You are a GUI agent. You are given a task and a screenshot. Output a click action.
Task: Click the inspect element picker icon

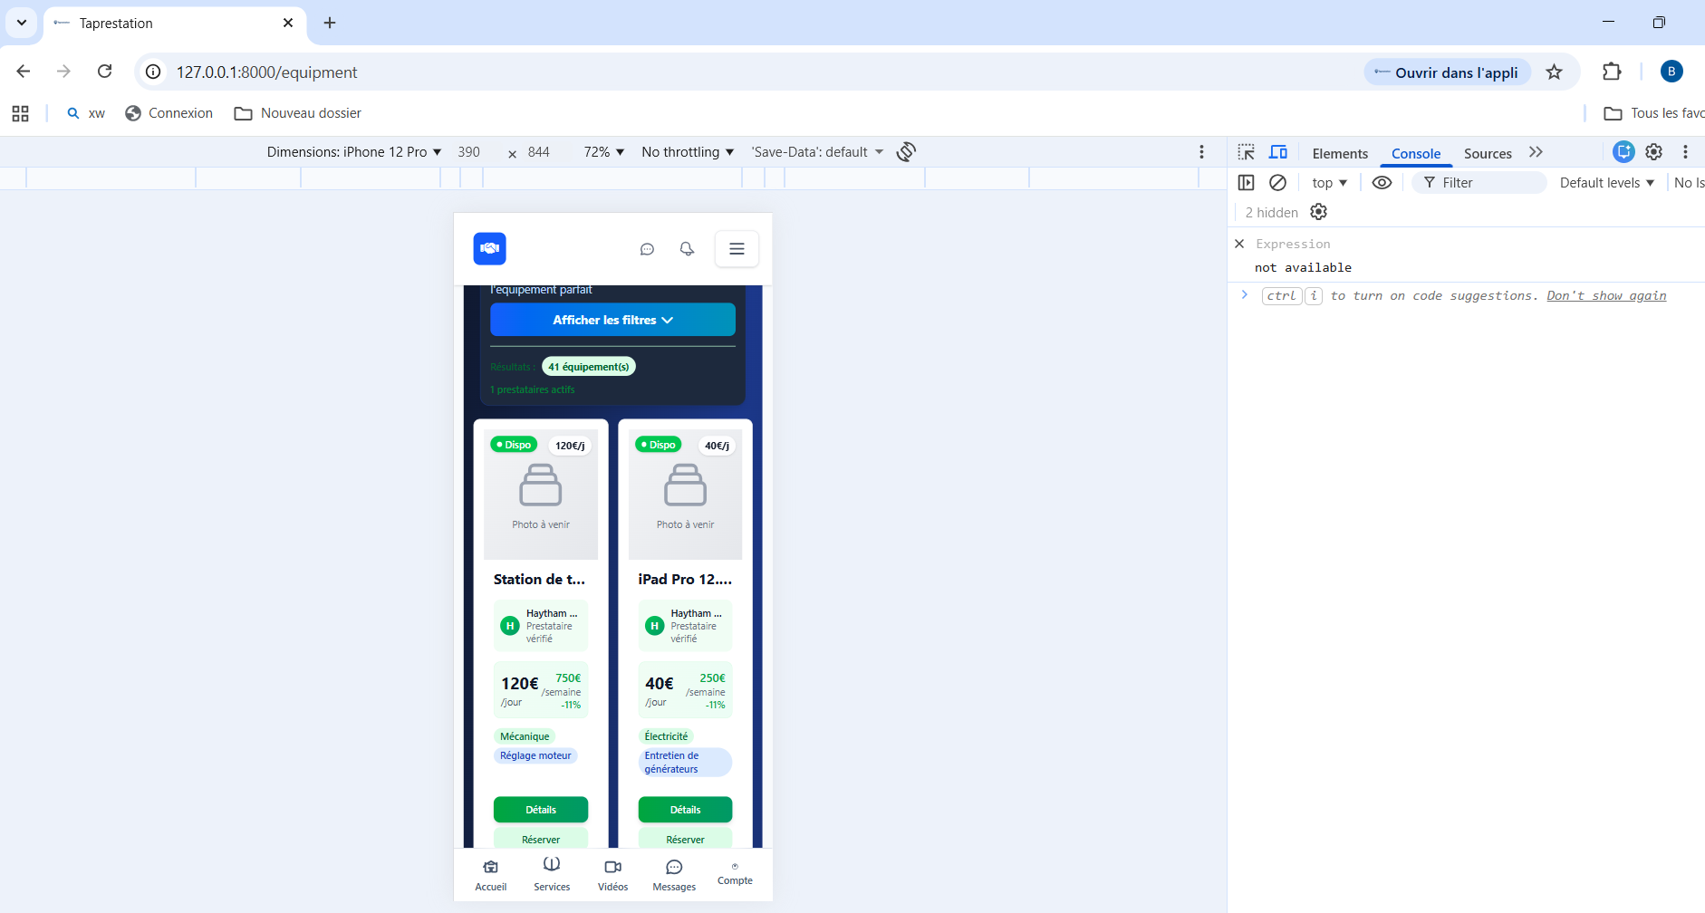click(1247, 152)
